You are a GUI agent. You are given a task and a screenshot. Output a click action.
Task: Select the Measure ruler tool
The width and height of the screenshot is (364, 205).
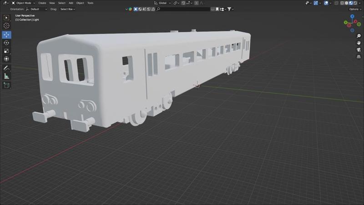pos(6,76)
